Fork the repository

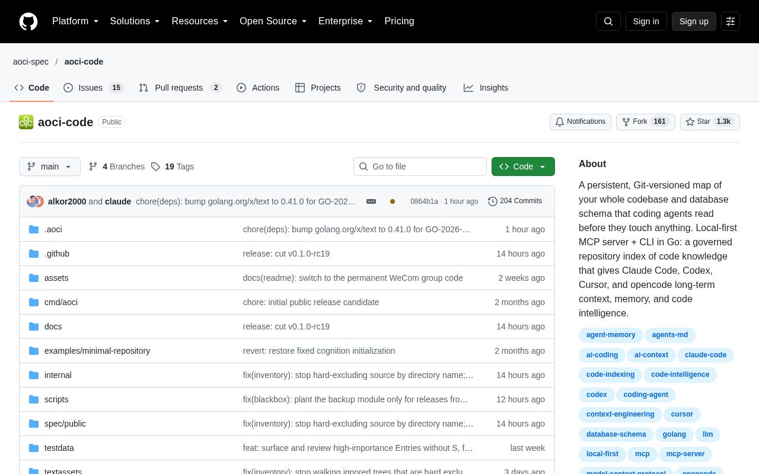tap(646, 121)
